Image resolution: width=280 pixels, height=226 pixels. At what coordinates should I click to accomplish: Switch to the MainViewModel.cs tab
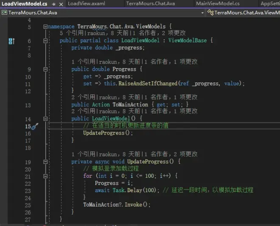[218, 4]
